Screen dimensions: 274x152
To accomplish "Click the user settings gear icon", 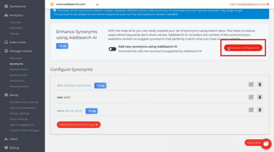I will coord(268,4).
